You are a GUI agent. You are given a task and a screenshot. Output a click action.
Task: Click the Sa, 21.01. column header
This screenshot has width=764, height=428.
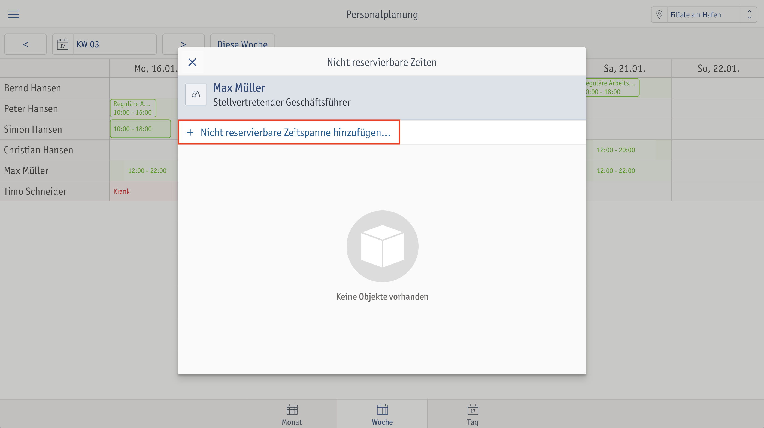coord(624,69)
